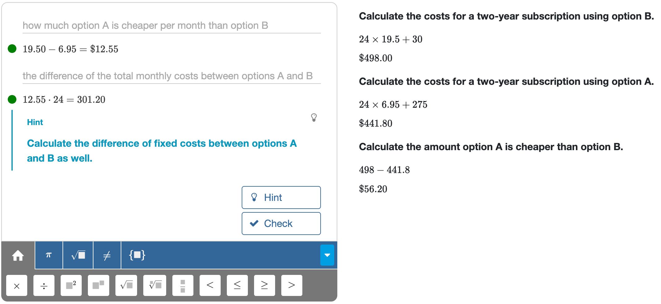The image size is (661, 304).
Task: Click the green dot beside 12.55 · 24
Action: tap(12, 99)
